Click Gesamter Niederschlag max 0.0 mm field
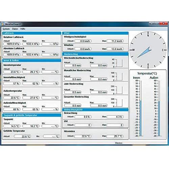Screen dimensions: 169x169 click(99, 106)
